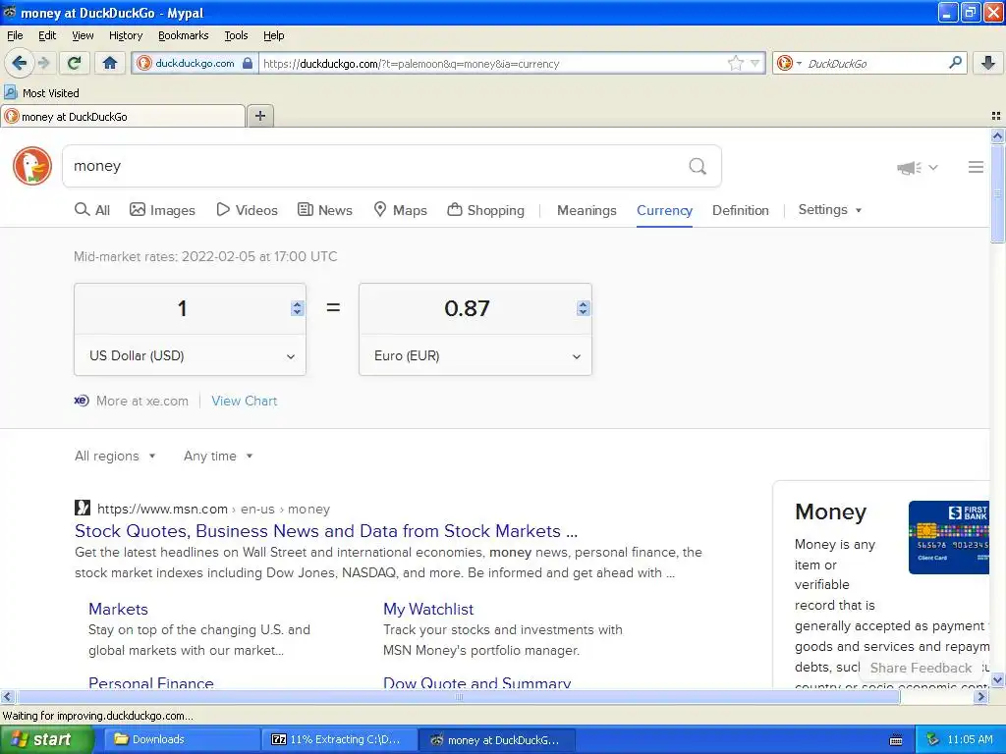
Task: Open the hamburger side menu
Action: tap(976, 167)
